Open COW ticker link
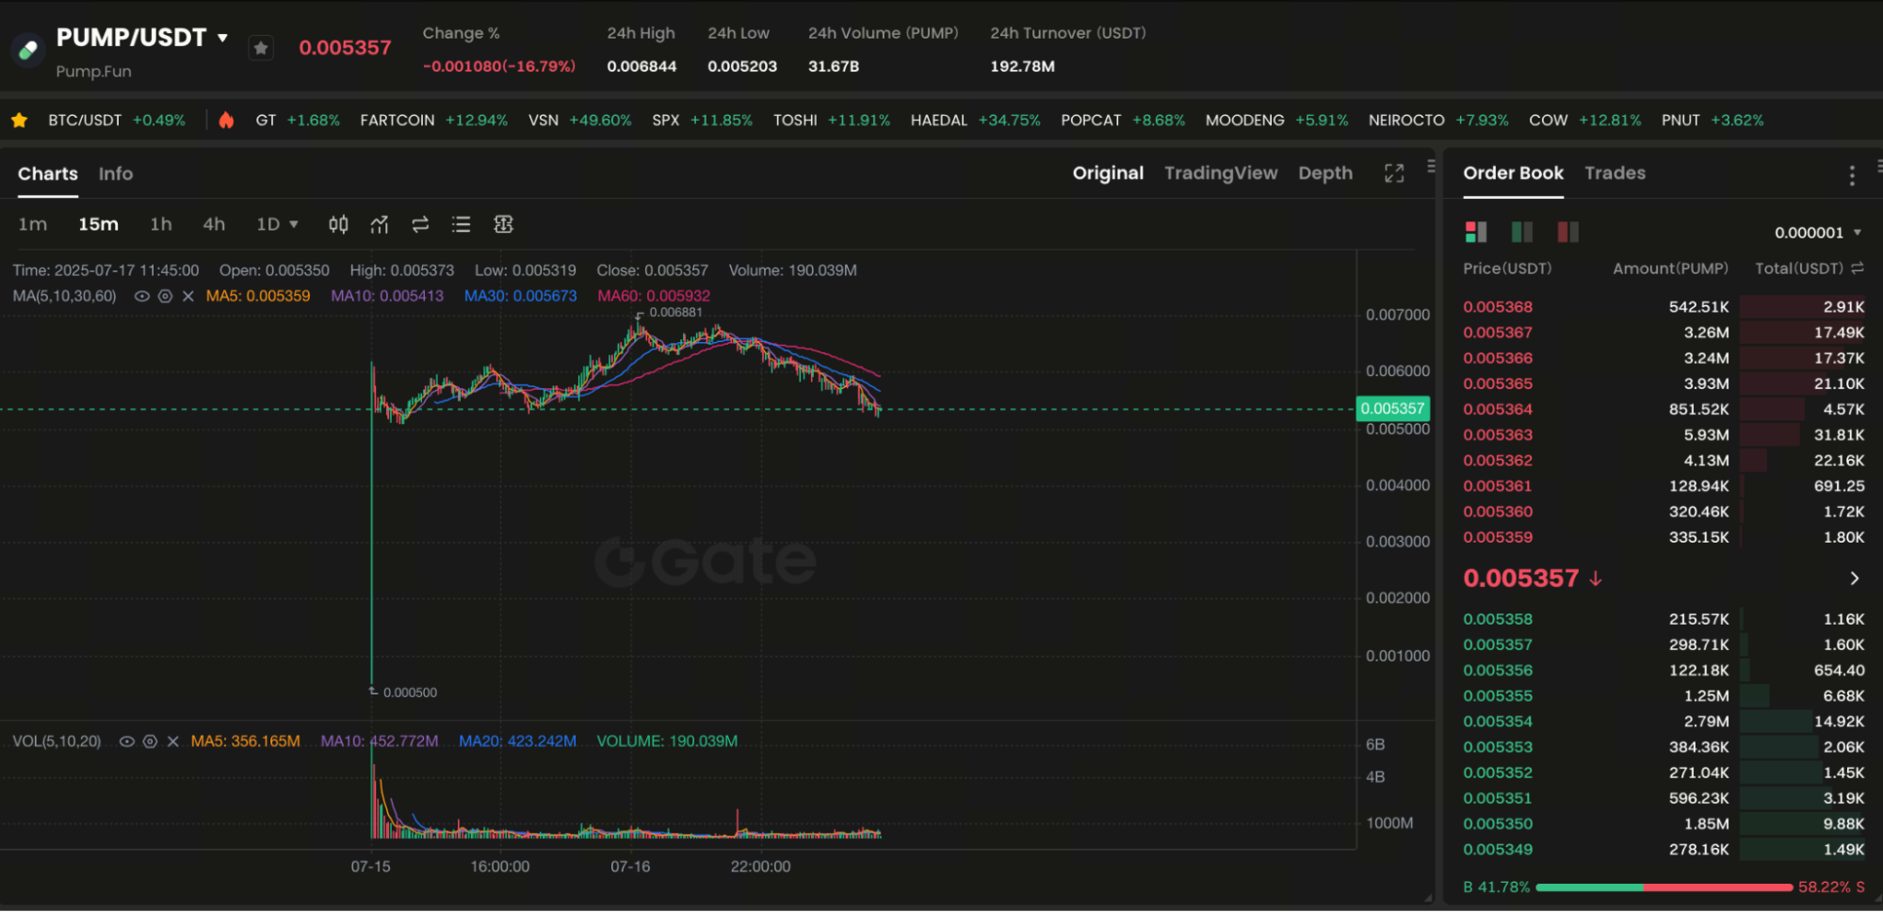1883x912 pixels. (1584, 121)
